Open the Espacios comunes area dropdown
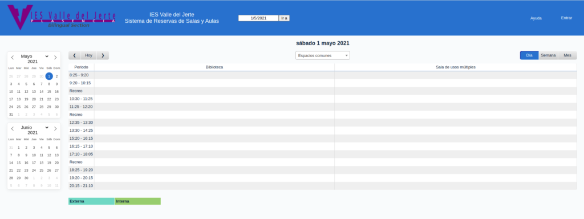The height and width of the screenshot is (219, 584). (323, 55)
